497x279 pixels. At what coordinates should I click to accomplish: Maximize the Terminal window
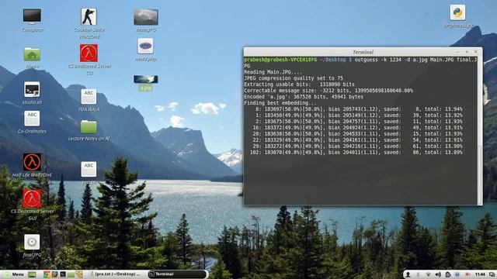click(x=467, y=52)
